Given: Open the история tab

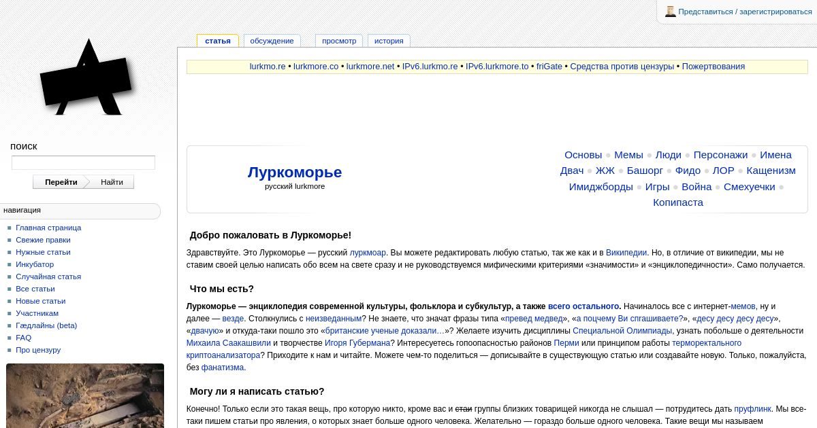Looking at the screenshot, I should (x=389, y=41).
